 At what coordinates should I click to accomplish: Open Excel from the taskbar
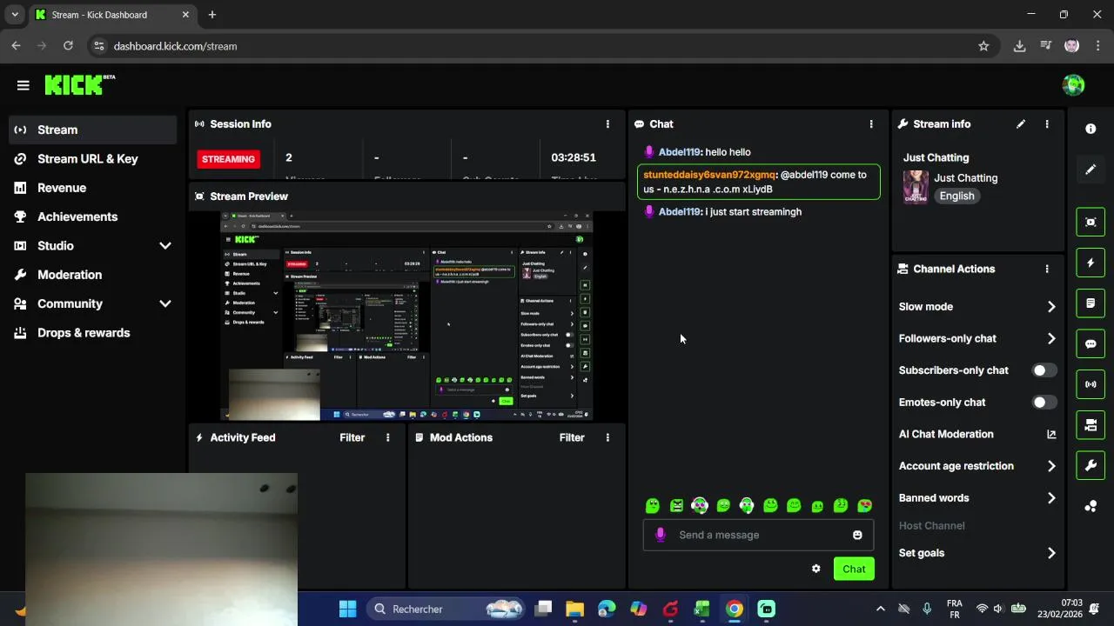(701, 609)
